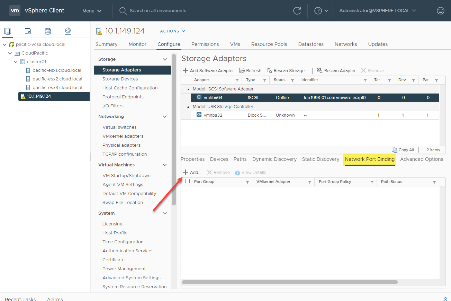451x301 pixels.
Task: Click the Rescan Adapter toolbar button
Action: (336, 70)
